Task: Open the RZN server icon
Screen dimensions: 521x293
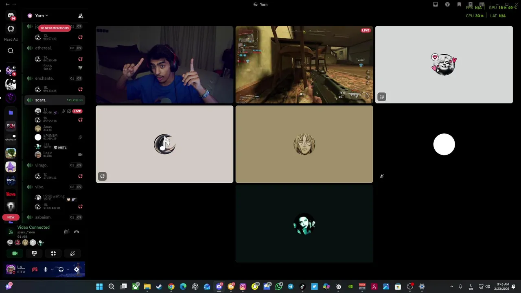Action: [x=11, y=126]
